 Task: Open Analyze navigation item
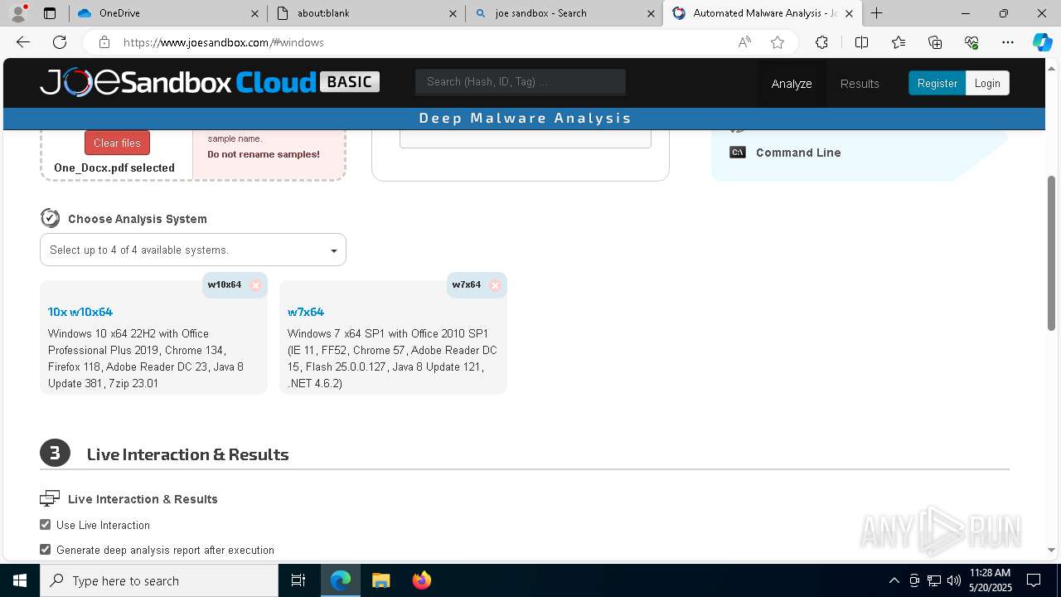(792, 84)
